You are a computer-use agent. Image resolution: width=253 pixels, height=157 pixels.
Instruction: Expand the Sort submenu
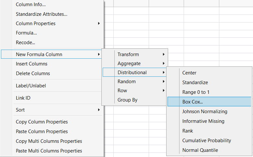click(x=20, y=110)
